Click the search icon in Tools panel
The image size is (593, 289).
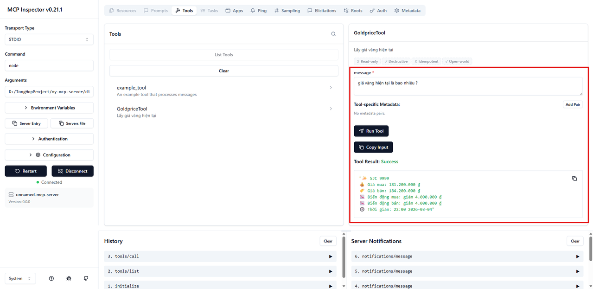(x=333, y=34)
